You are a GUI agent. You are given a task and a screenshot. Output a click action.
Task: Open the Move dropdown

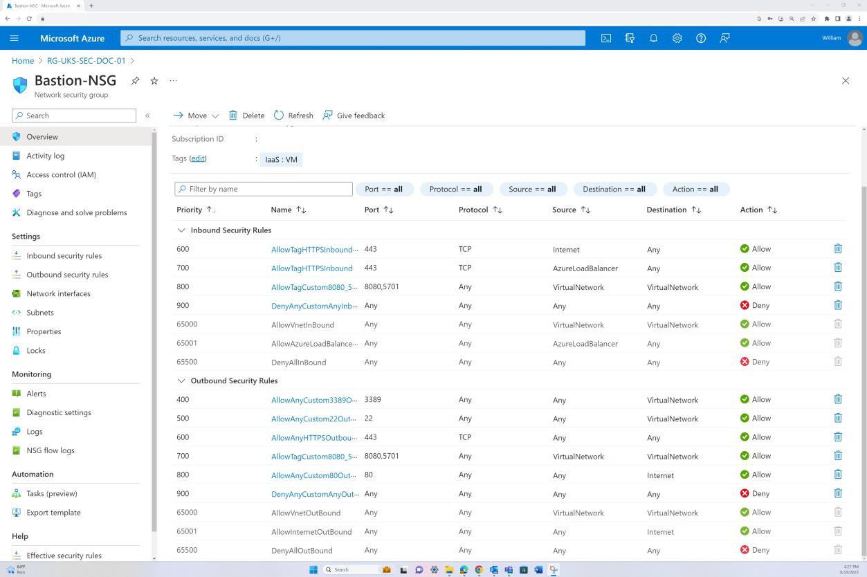[x=196, y=115]
